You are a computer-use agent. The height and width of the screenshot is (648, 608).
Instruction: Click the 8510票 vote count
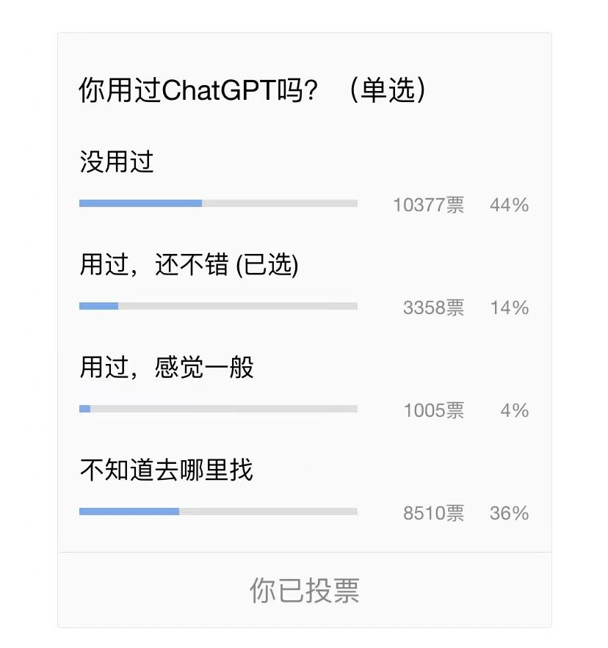click(x=433, y=513)
